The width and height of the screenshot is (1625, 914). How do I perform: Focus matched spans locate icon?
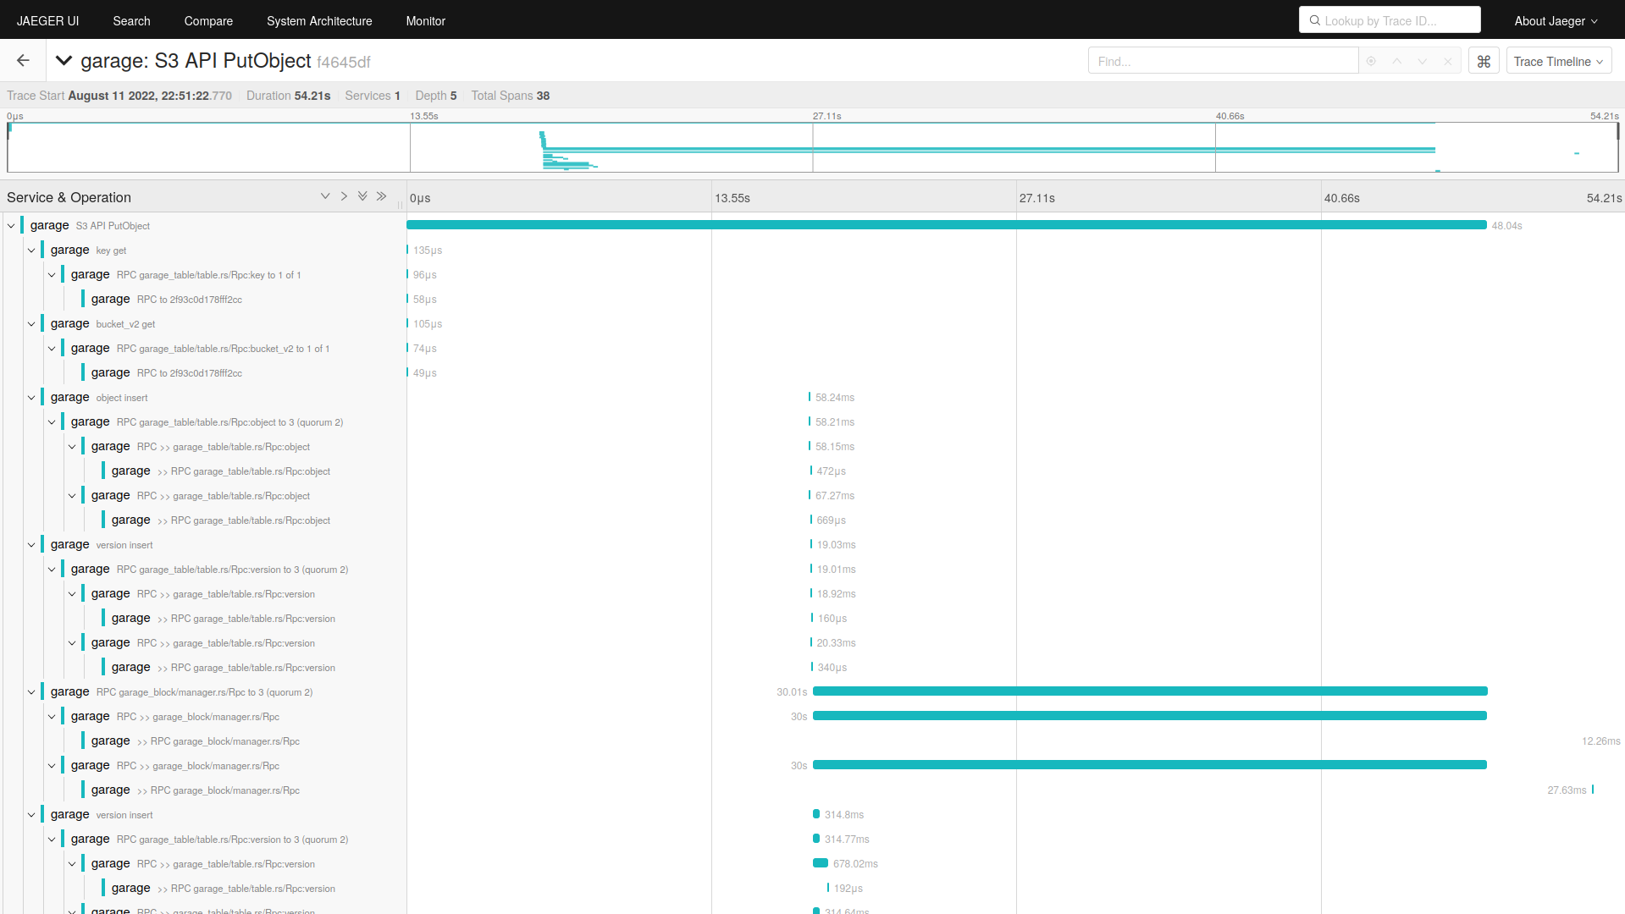coord(1371,61)
